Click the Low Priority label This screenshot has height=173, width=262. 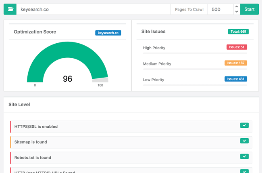154,80
